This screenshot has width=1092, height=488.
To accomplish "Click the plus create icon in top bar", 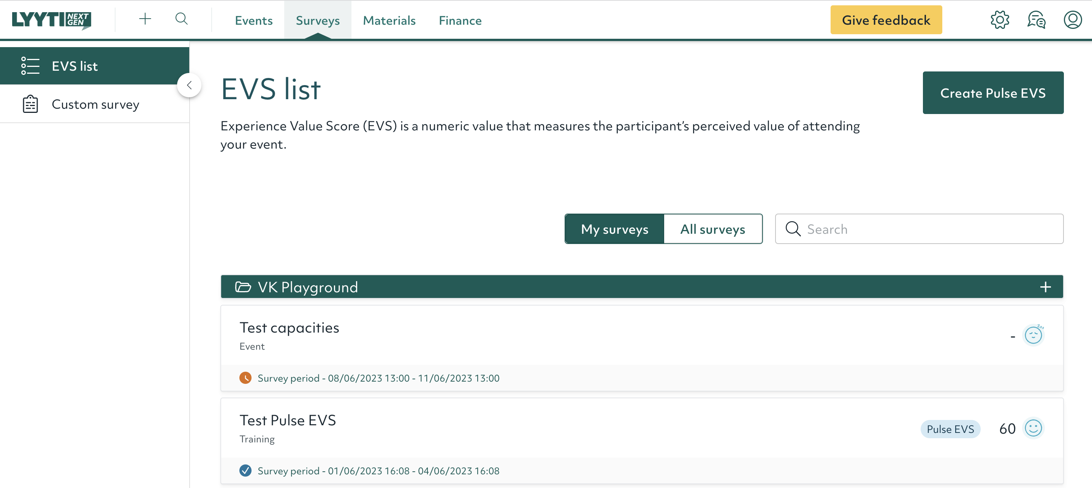I will [x=145, y=19].
